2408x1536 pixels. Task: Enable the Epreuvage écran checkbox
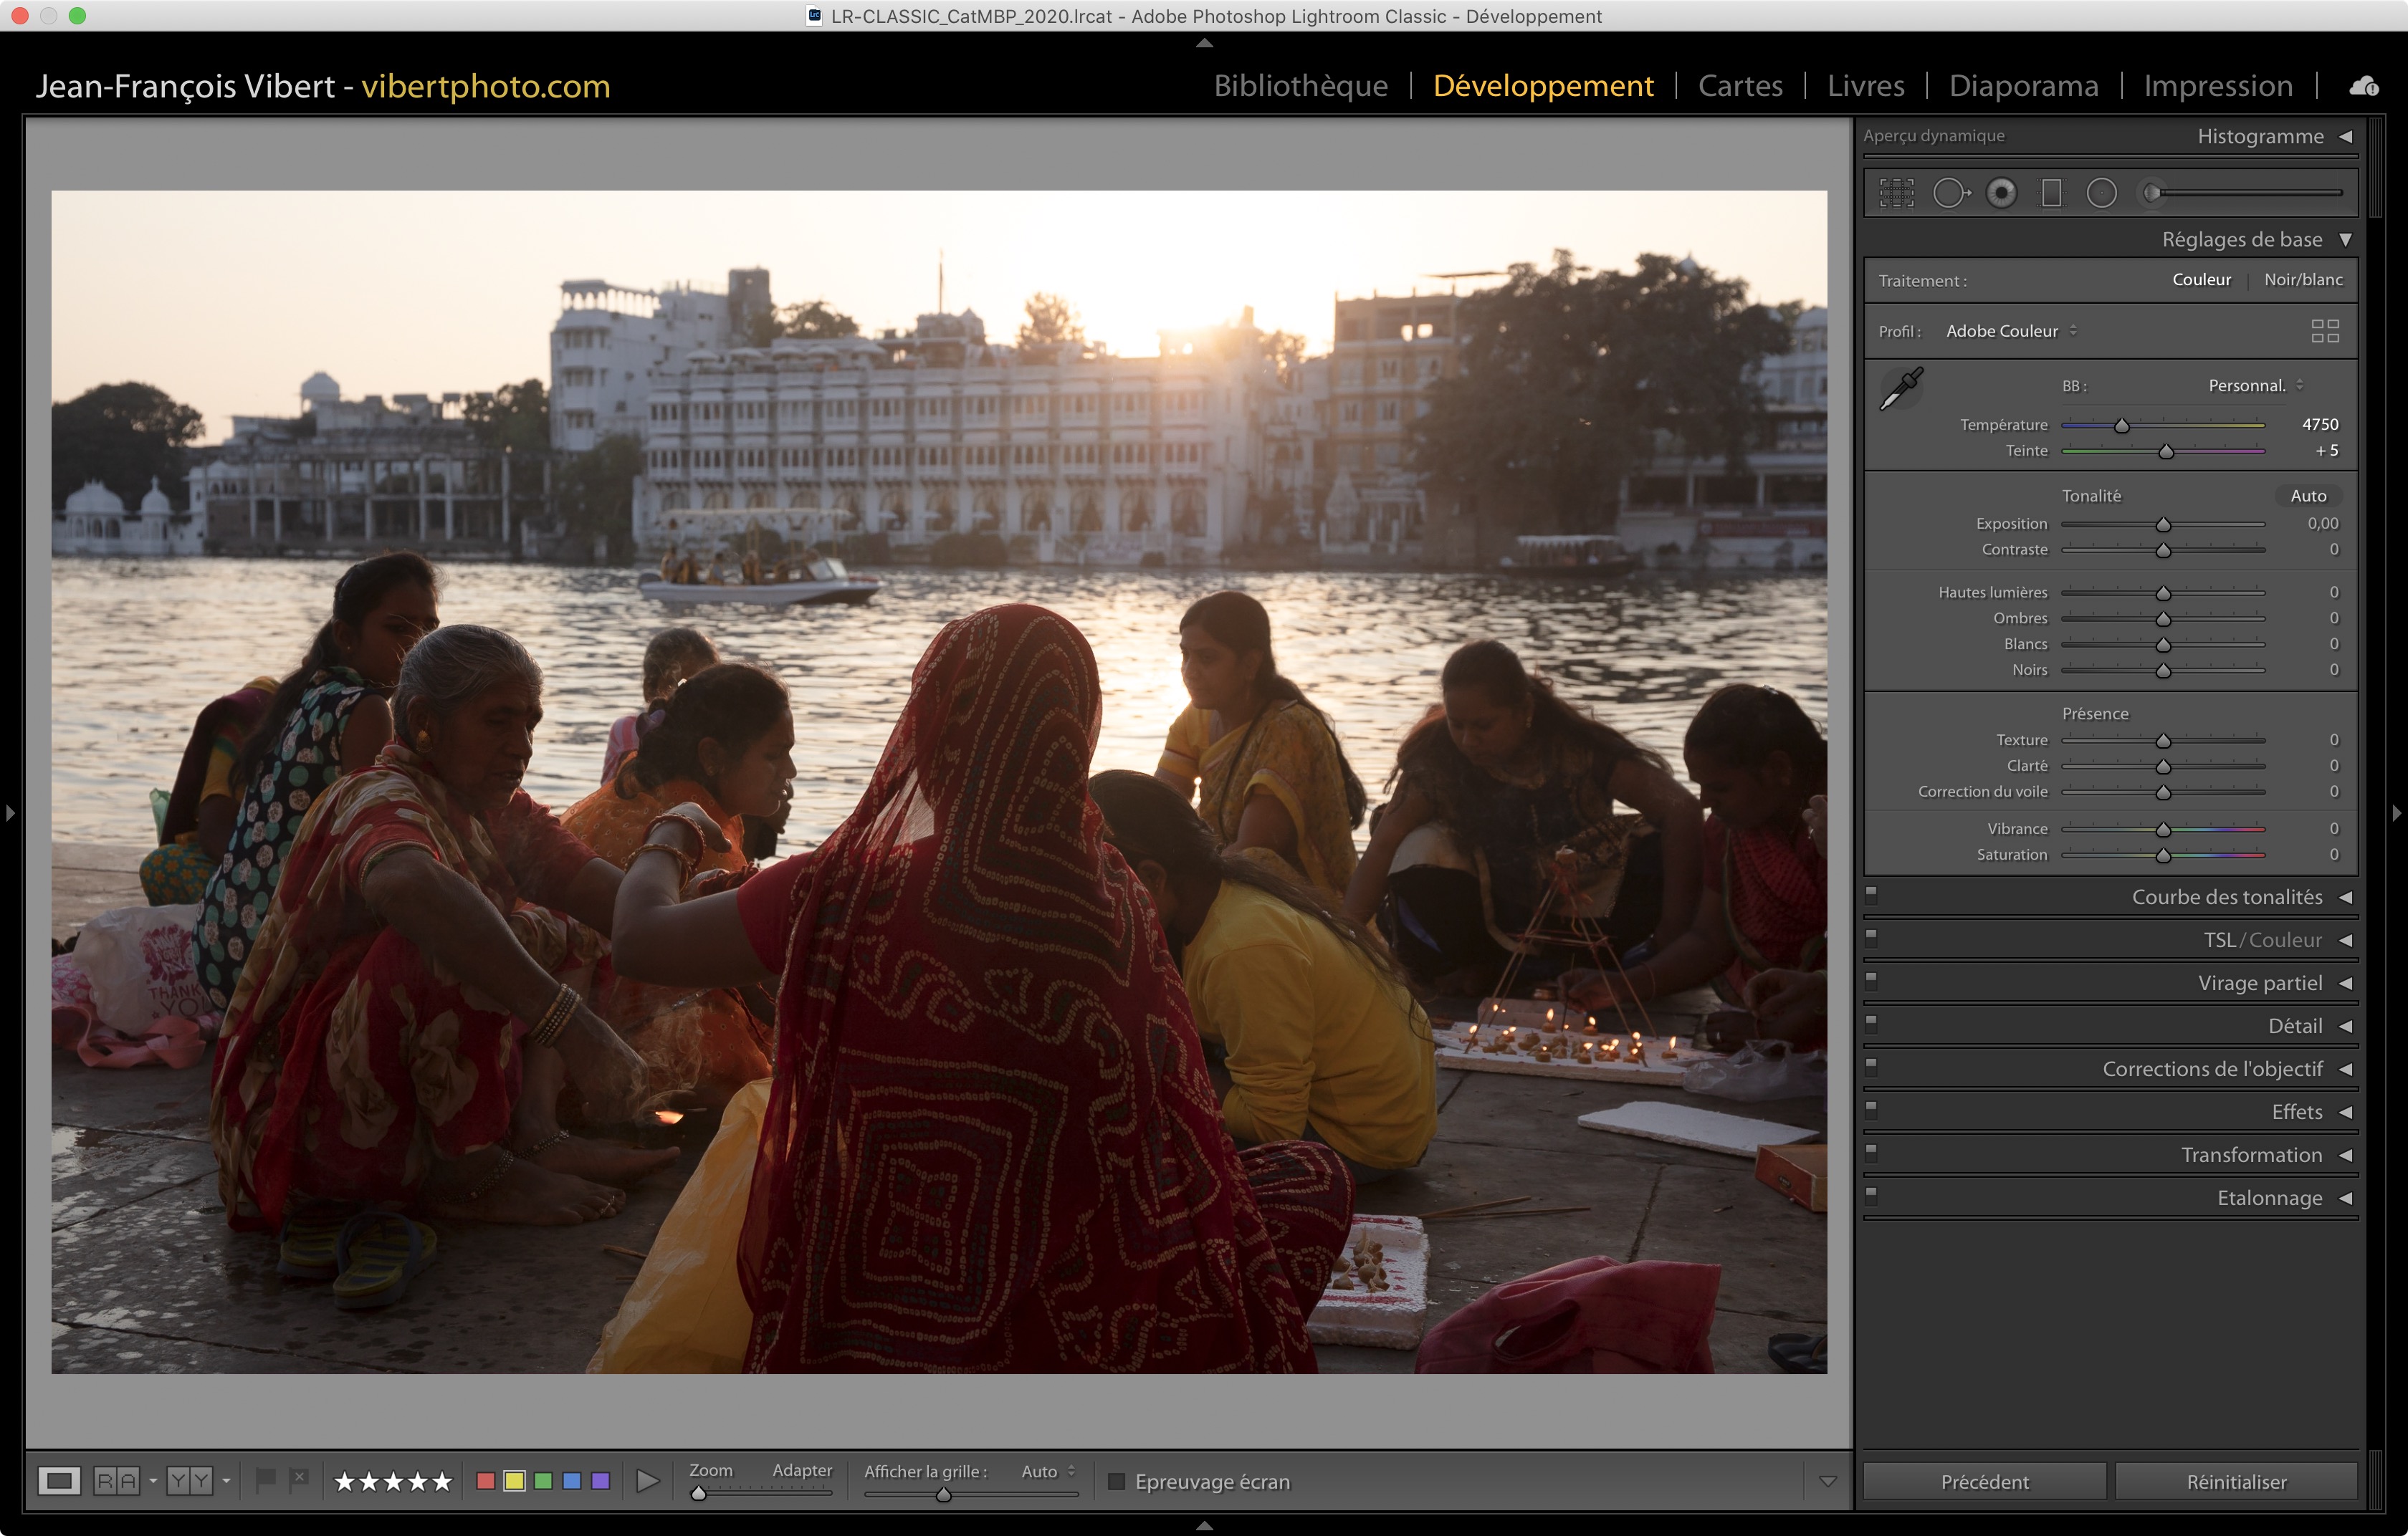(1117, 1481)
